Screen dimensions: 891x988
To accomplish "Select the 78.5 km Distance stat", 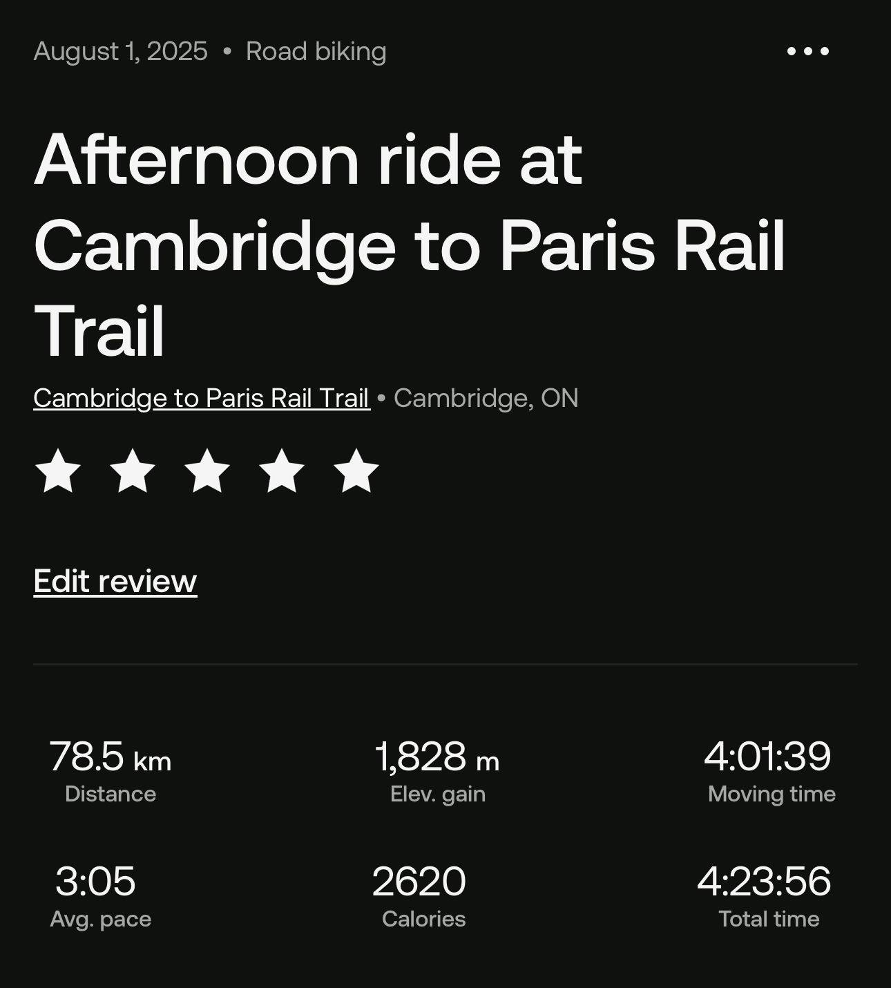I will (x=111, y=771).
